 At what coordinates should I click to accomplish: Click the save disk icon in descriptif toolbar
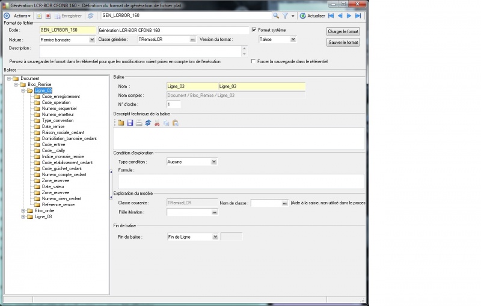[x=130, y=123]
